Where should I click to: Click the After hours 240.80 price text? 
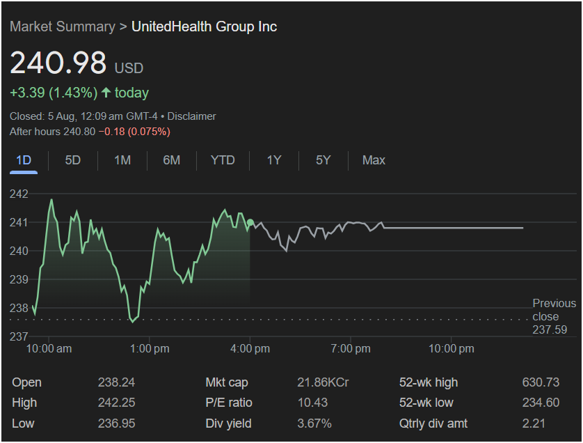[x=53, y=131]
